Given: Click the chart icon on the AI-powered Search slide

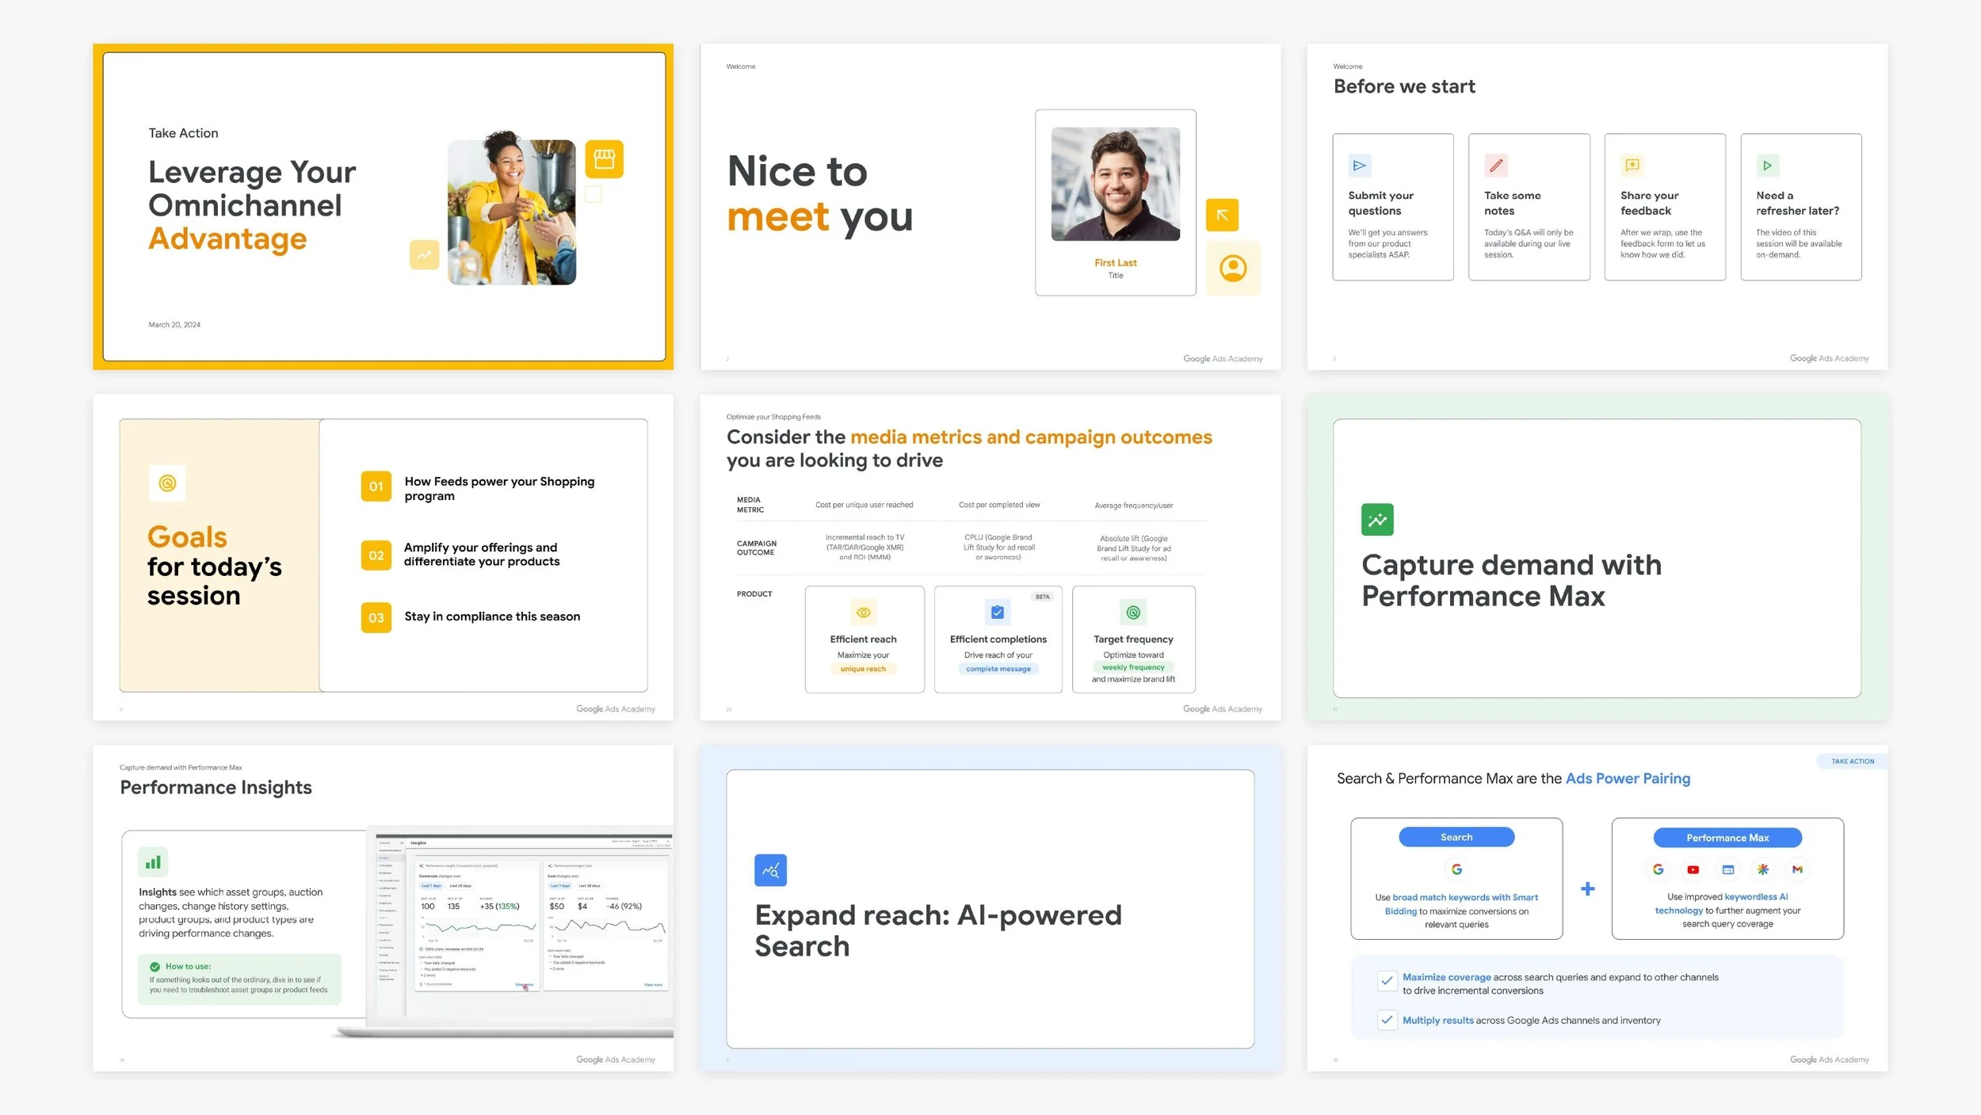Looking at the screenshot, I should (x=770, y=869).
